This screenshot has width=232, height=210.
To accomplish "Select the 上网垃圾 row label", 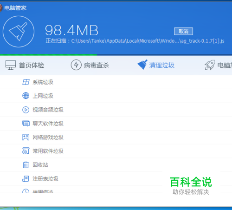I will [43, 96].
